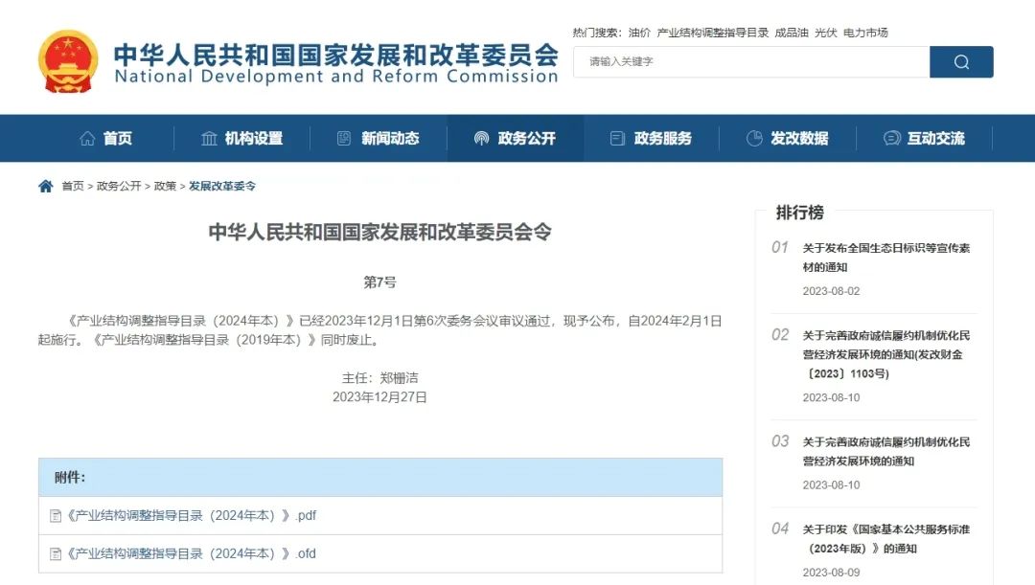The width and height of the screenshot is (1035, 585).
Task: Click the 附件 section header
Action: point(380,478)
